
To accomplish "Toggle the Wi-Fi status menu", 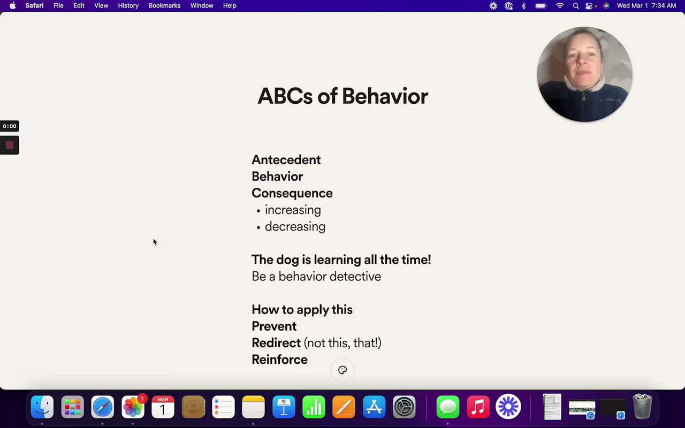I will [560, 5].
